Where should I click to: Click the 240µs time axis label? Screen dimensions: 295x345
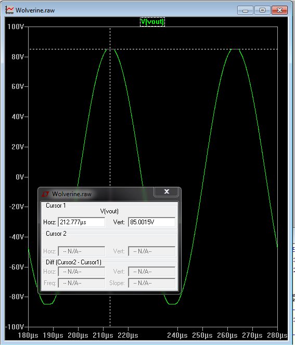[177, 335]
